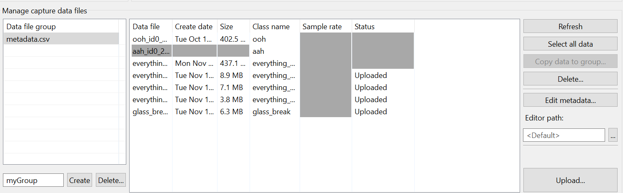Click the Editor path input field
623x193 pixels.
tap(564, 135)
